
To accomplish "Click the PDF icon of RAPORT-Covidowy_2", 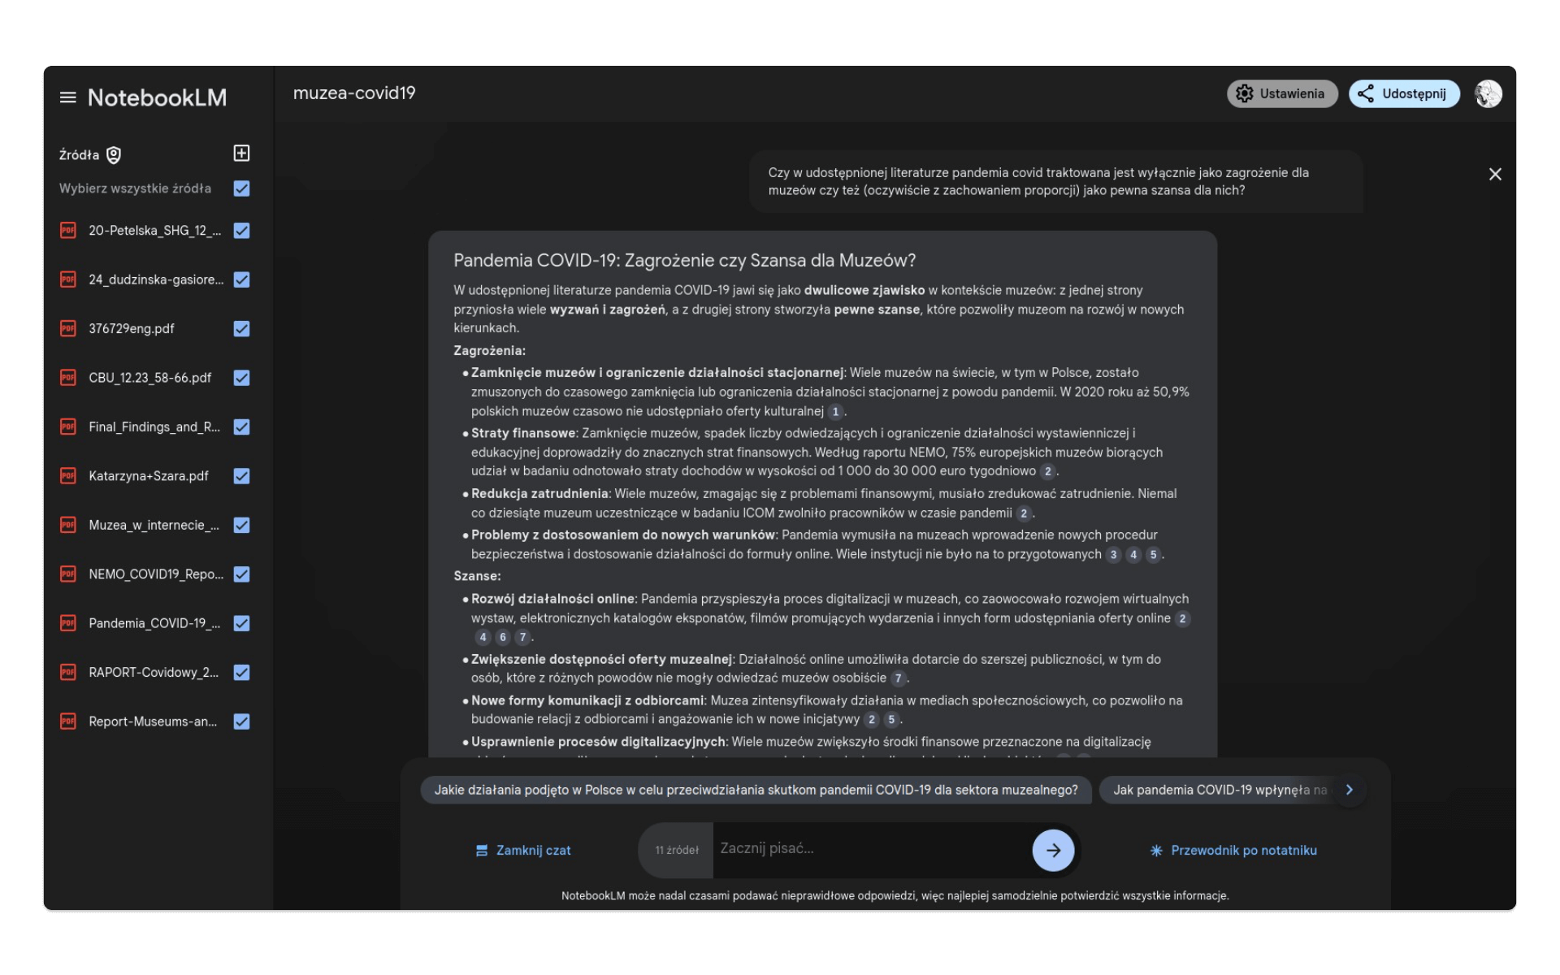I will tap(68, 672).
